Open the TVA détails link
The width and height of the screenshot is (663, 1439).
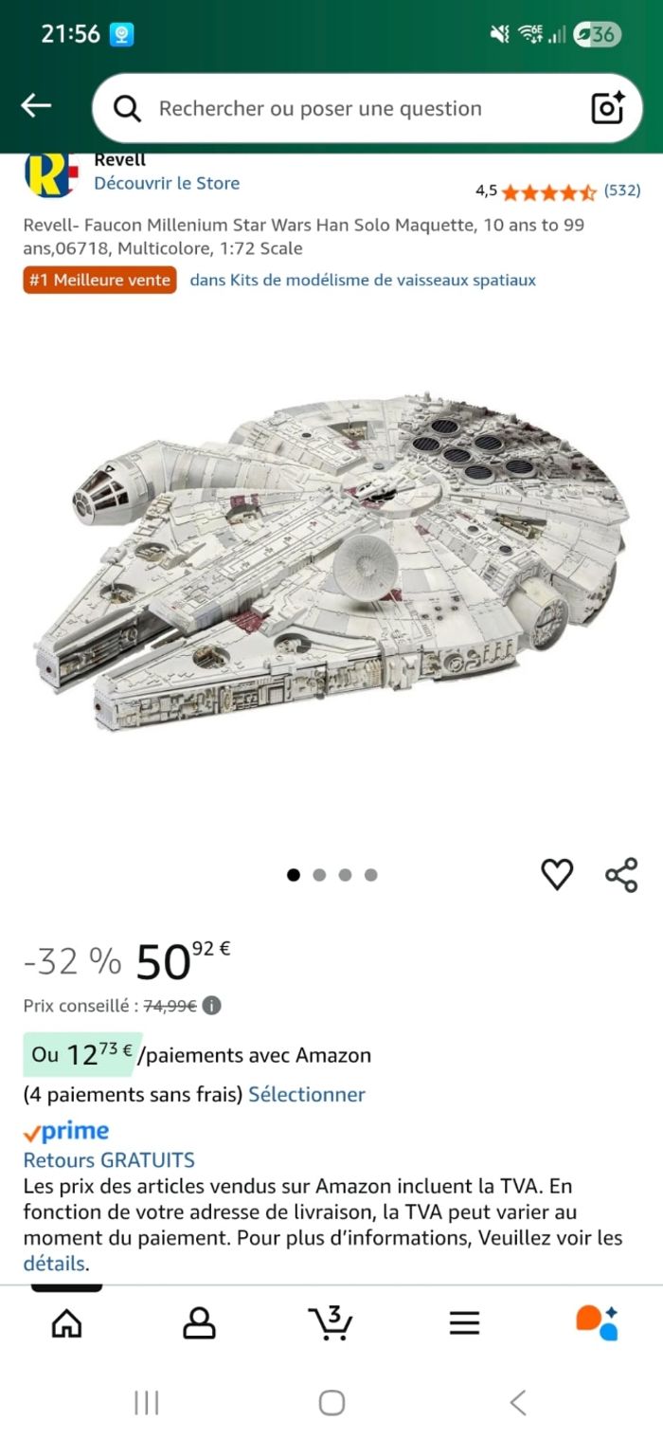[54, 1264]
